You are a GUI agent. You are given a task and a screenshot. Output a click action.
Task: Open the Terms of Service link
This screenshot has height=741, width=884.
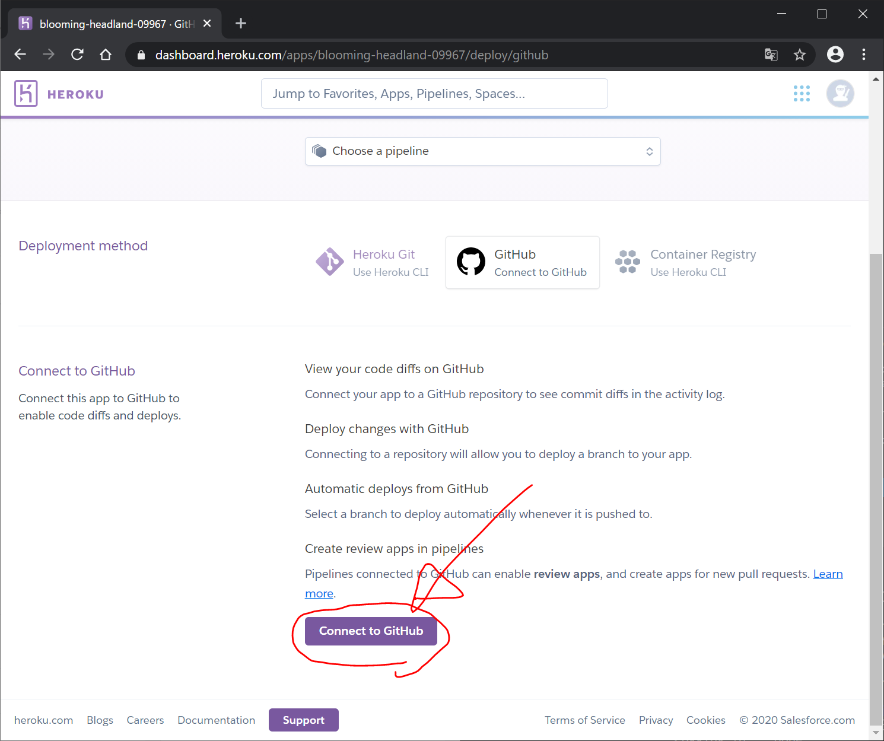click(x=585, y=720)
